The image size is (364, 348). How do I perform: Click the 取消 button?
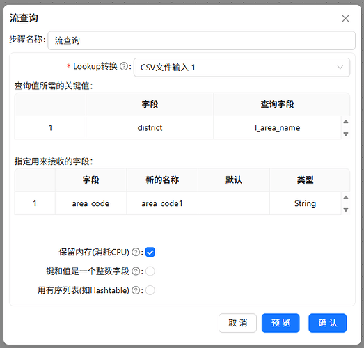point(237,323)
